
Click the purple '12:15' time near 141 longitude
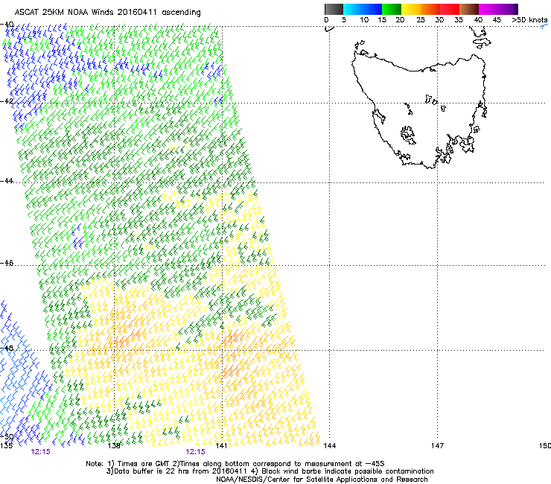pyautogui.click(x=195, y=452)
